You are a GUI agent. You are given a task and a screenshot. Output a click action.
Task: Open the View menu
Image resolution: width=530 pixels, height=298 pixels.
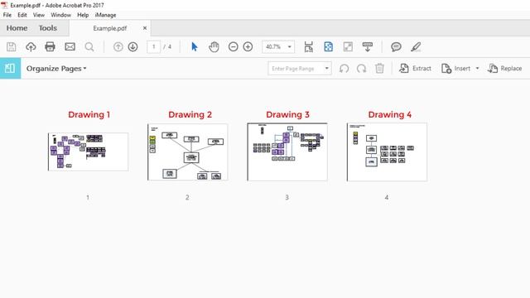(x=39, y=15)
